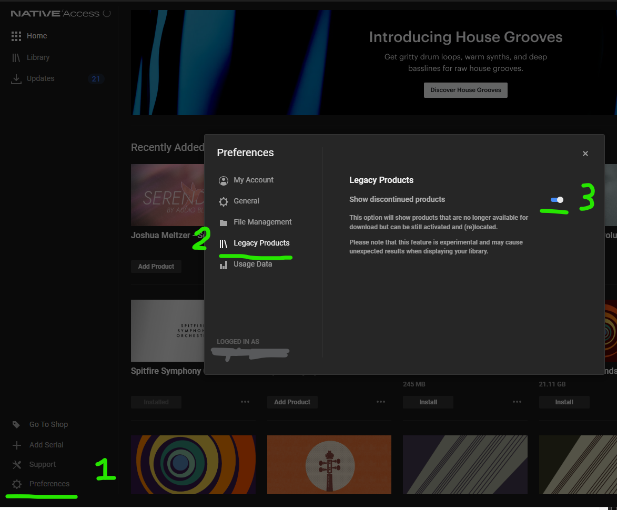Open Go To Shop link

[x=48, y=424]
